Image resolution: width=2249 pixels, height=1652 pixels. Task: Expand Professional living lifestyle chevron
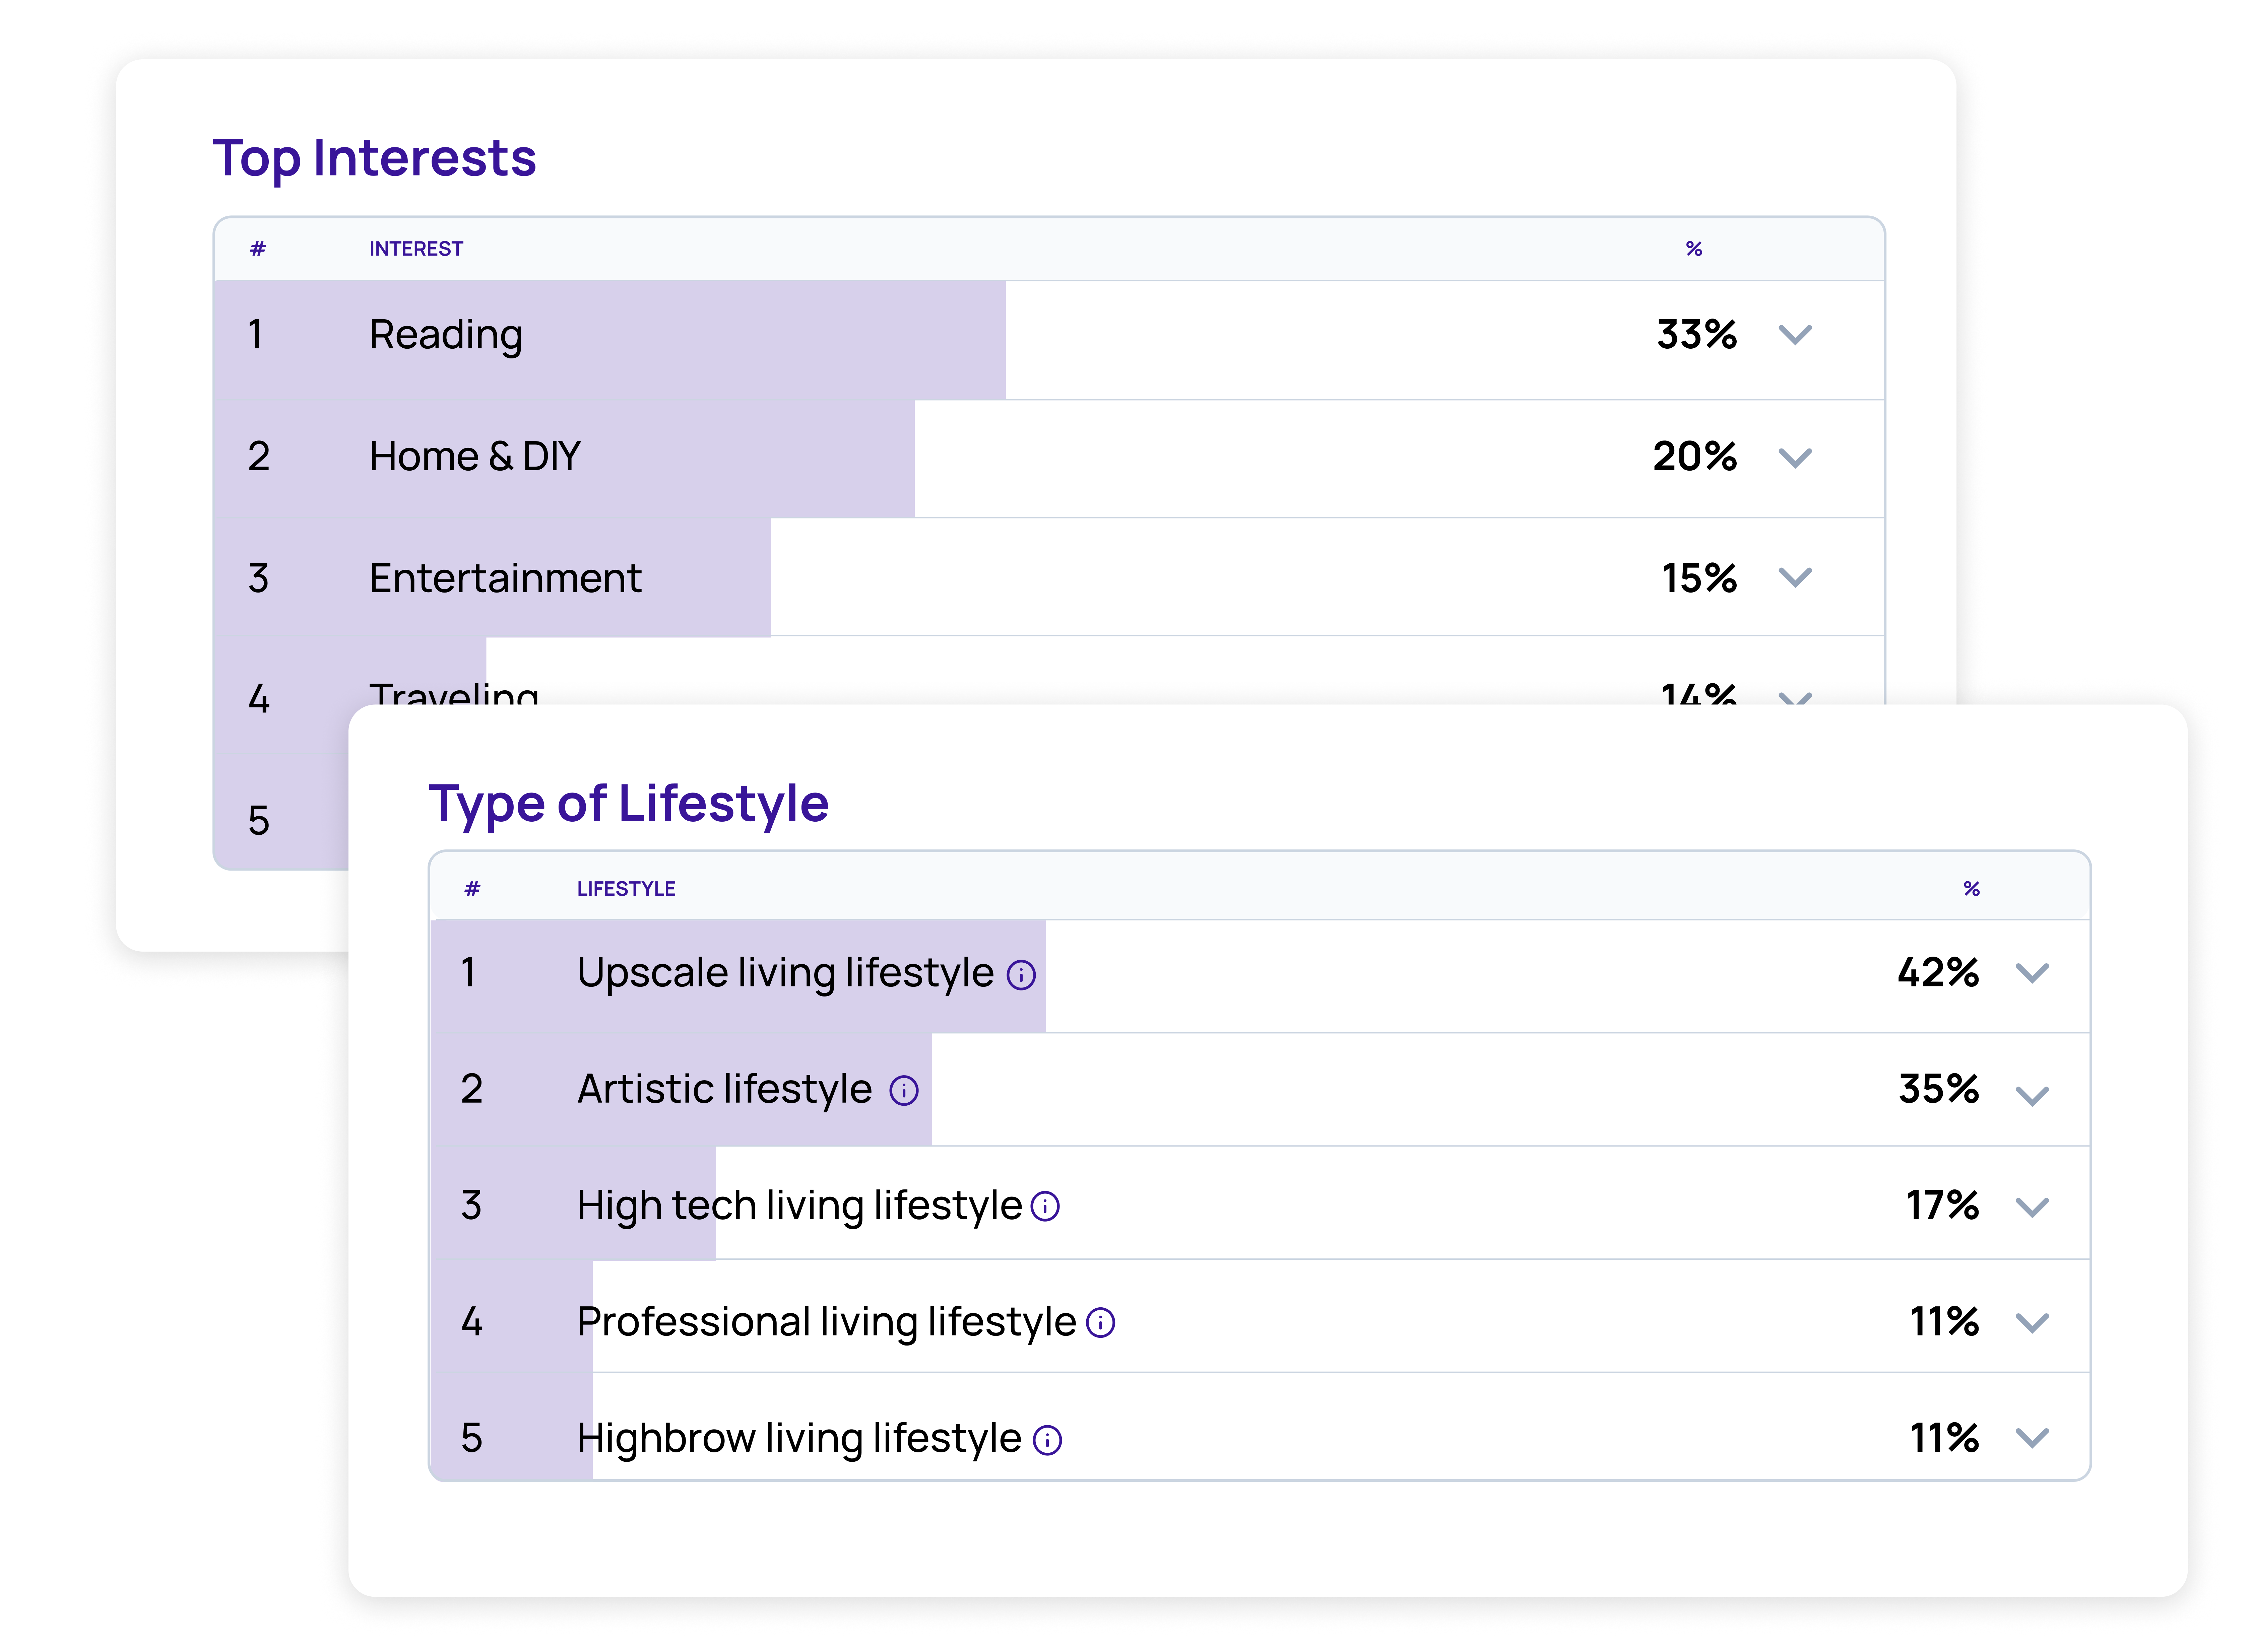2032,1323
